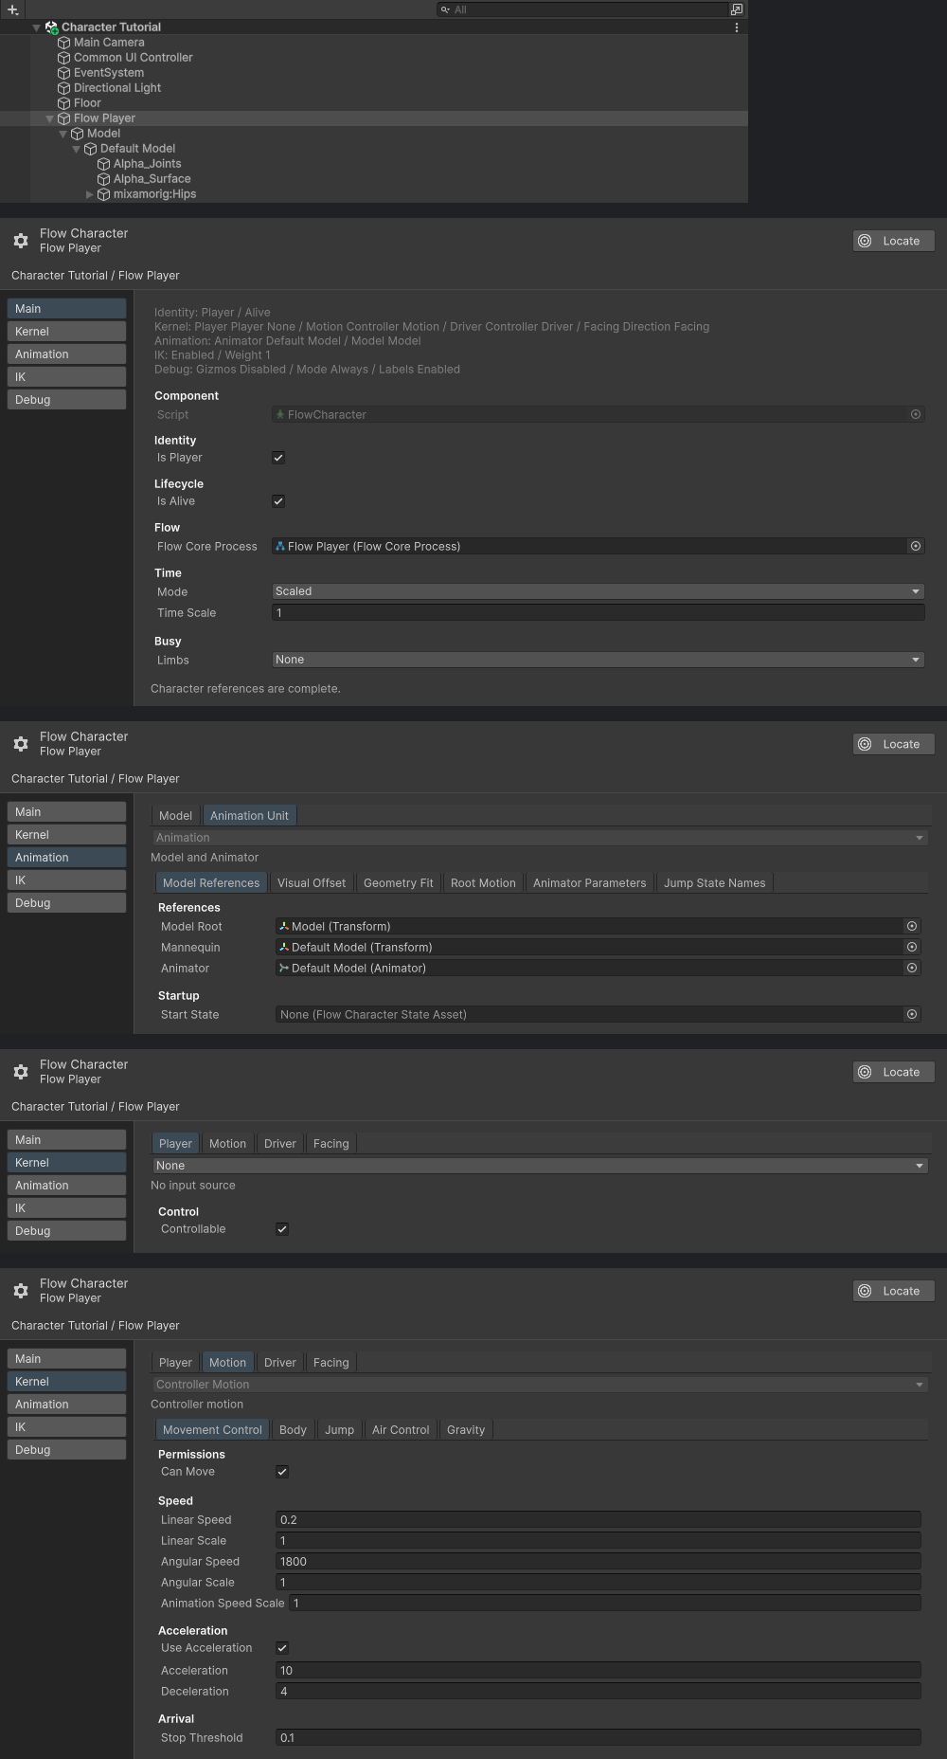
Task: Switch to Model tab in Animation panel
Action: (176, 816)
